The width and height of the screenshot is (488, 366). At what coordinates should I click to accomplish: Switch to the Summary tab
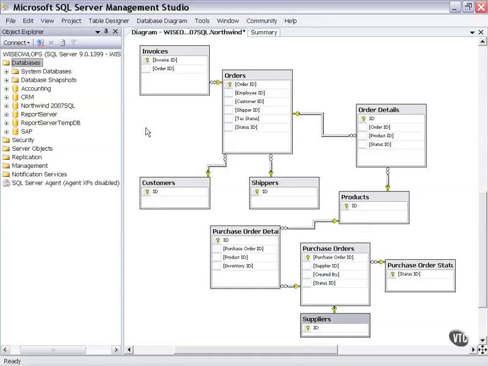pyautogui.click(x=264, y=32)
